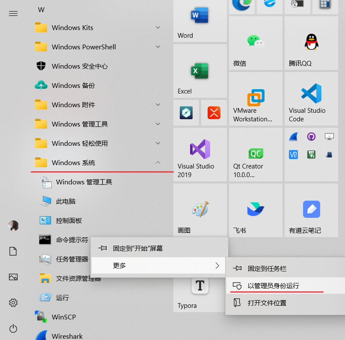The height and width of the screenshot is (340, 345).
Task: Open the Pictures icon in the left rail
Action: 13,277
